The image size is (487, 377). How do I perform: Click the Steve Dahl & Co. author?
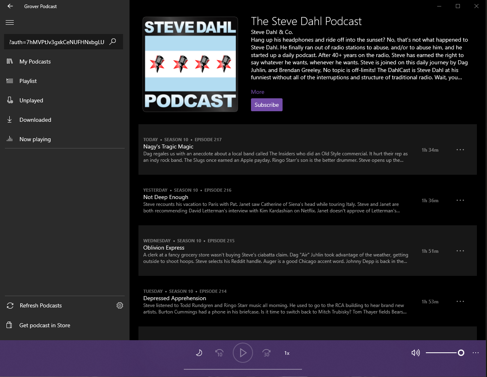[272, 32]
